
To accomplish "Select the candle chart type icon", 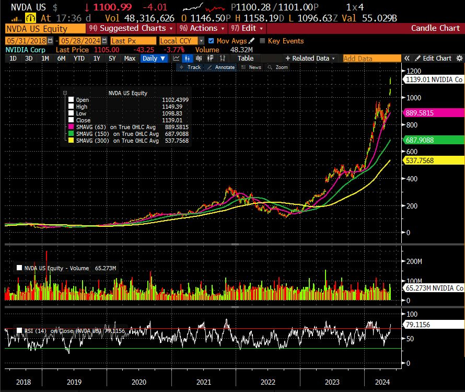I will coord(188,58).
